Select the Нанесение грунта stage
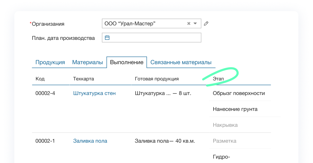The height and width of the screenshot is (163, 313). tap(235, 109)
